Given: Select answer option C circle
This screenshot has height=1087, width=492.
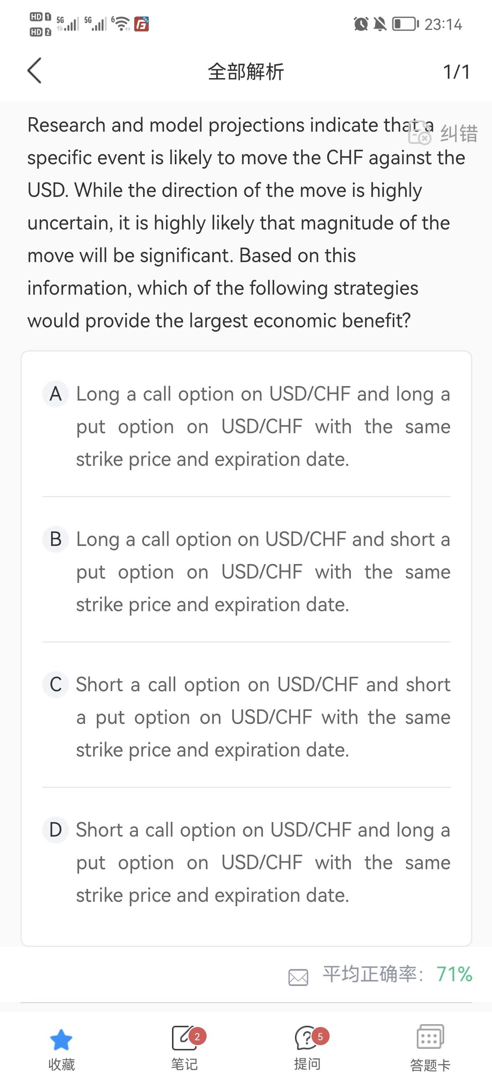Looking at the screenshot, I should coord(55,684).
